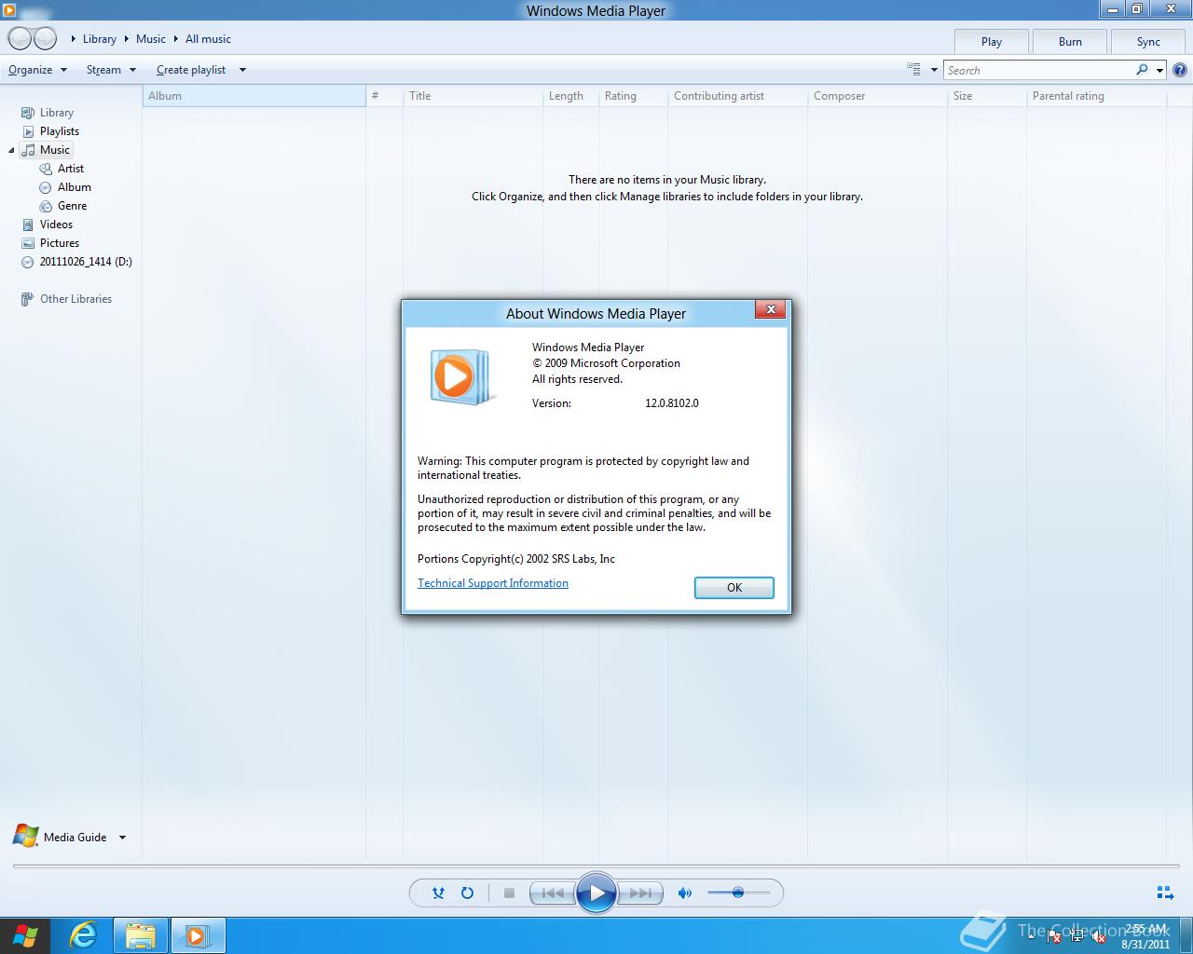1193x954 pixels.
Task: Launch Internet Explorer from taskbar
Action: click(x=83, y=935)
